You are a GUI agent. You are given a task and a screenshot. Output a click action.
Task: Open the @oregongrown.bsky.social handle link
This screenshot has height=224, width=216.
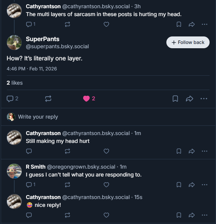click(x=81, y=167)
